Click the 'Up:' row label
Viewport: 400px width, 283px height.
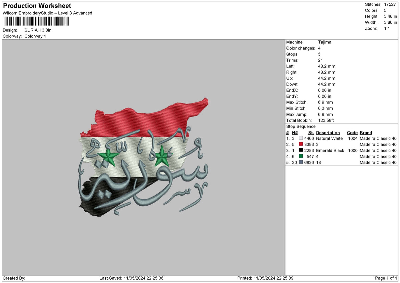click(290, 78)
